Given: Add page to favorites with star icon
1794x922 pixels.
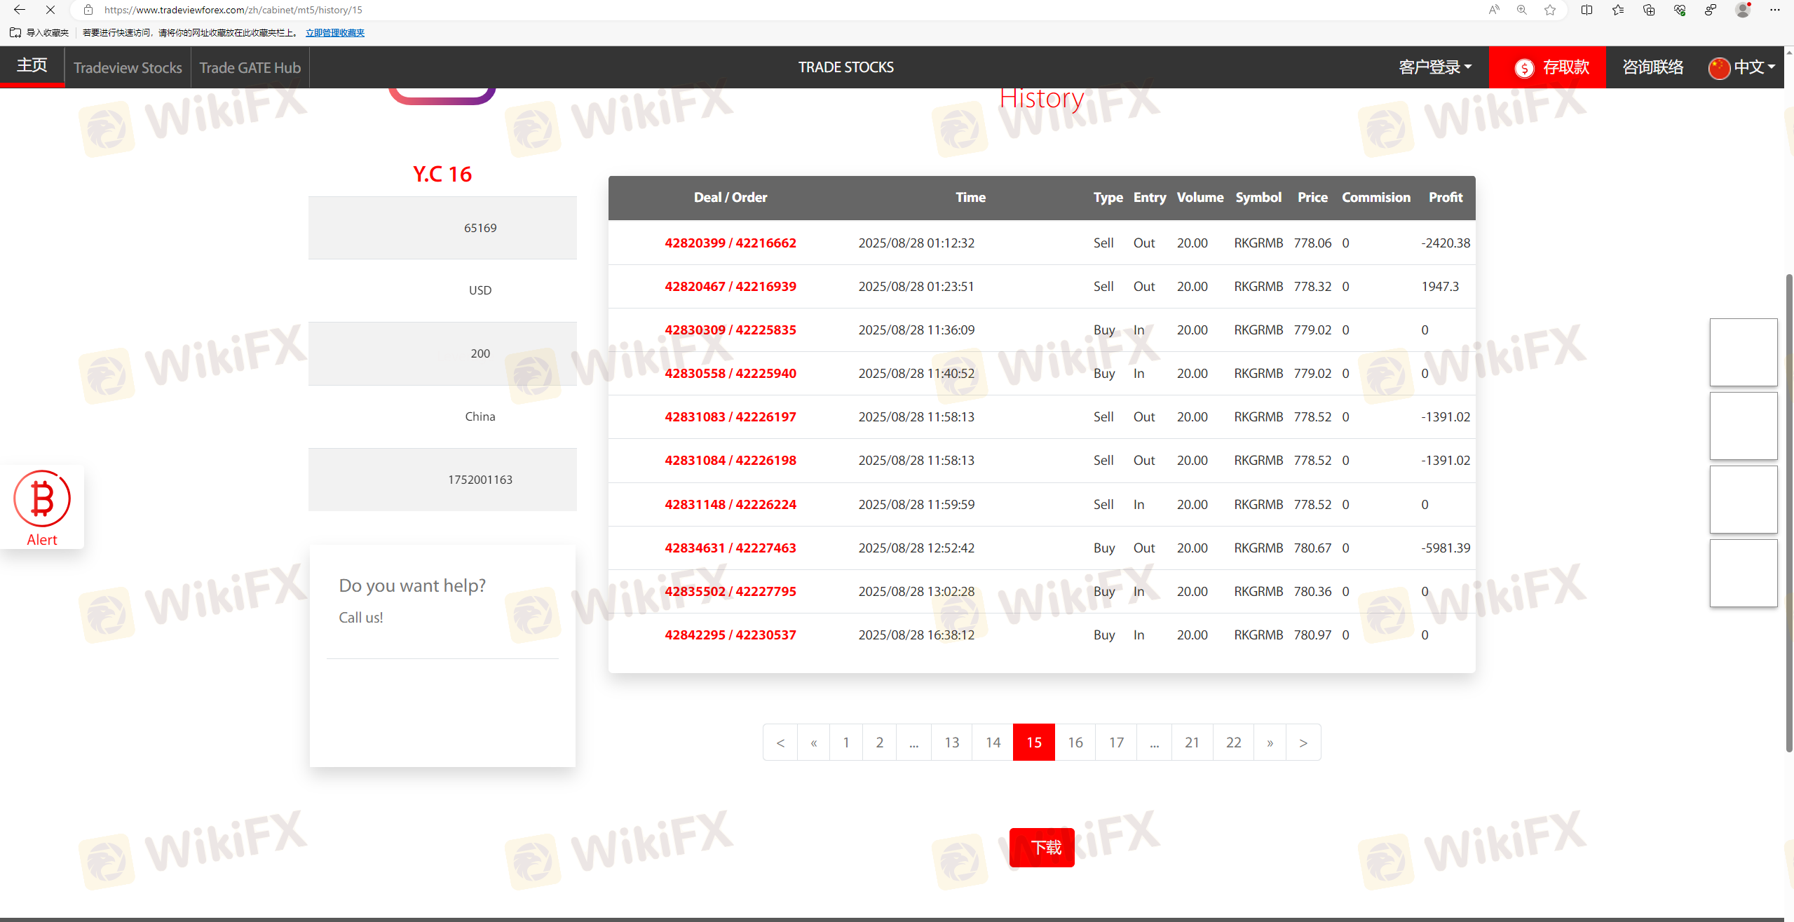Looking at the screenshot, I should [1550, 10].
